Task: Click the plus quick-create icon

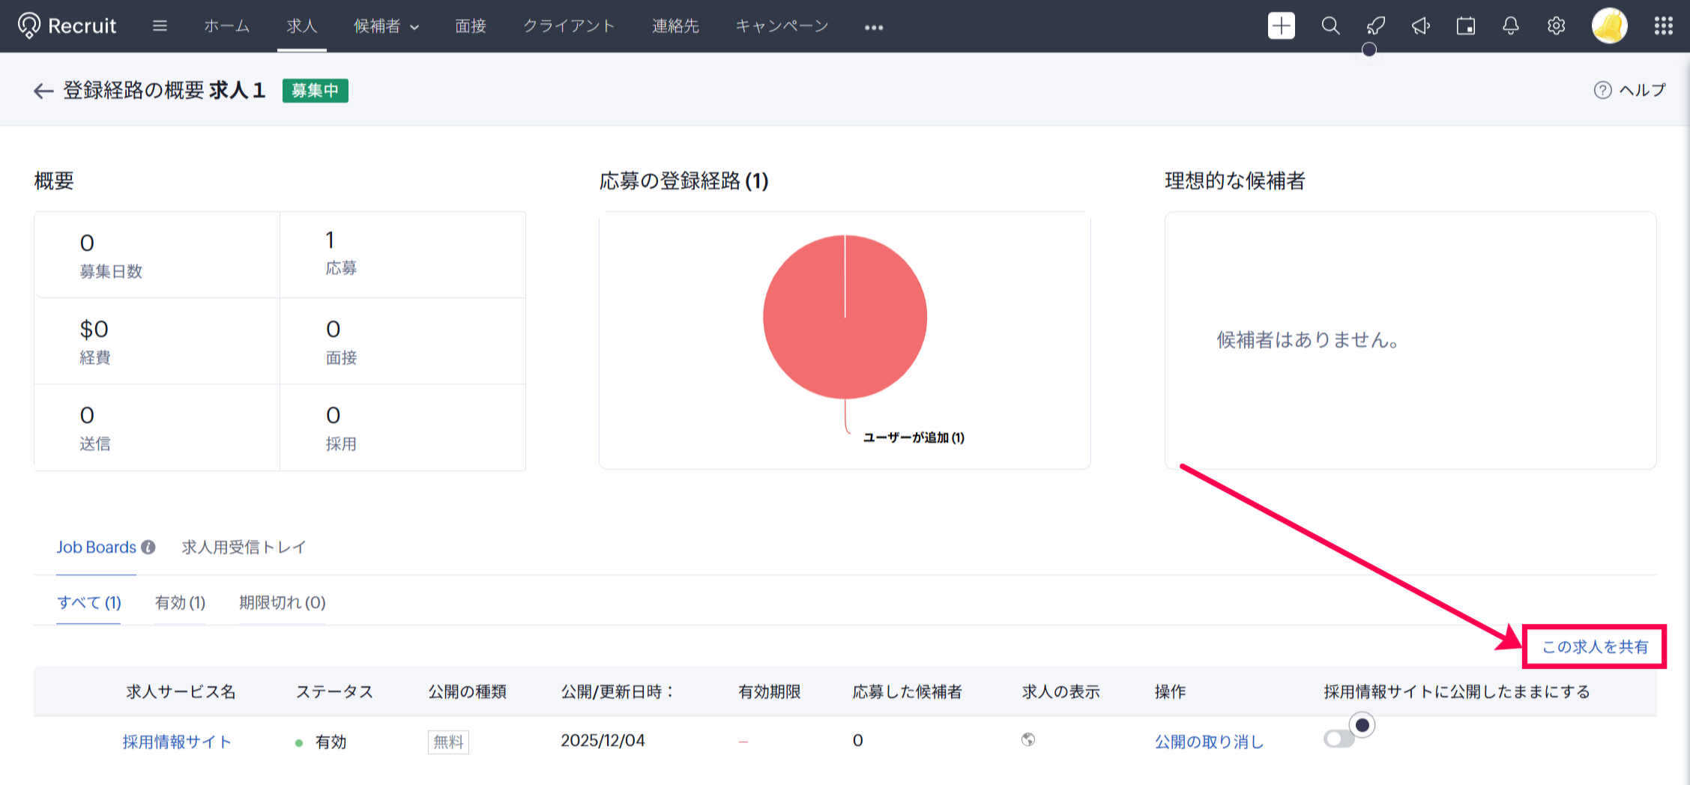Action: [x=1281, y=26]
